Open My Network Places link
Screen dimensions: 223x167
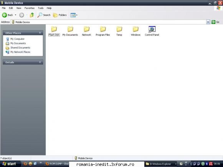tap(20, 52)
